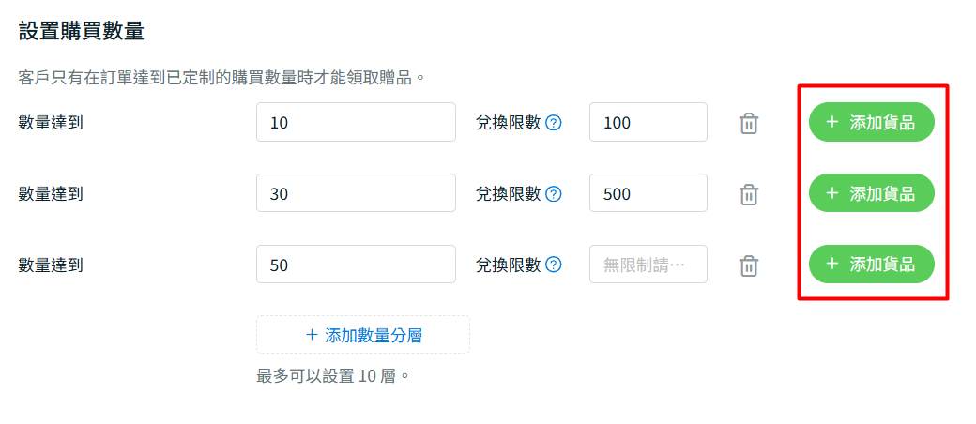976x424 pixels.
Task: Focus the quantity field containing 10
Action: [356, 122]
